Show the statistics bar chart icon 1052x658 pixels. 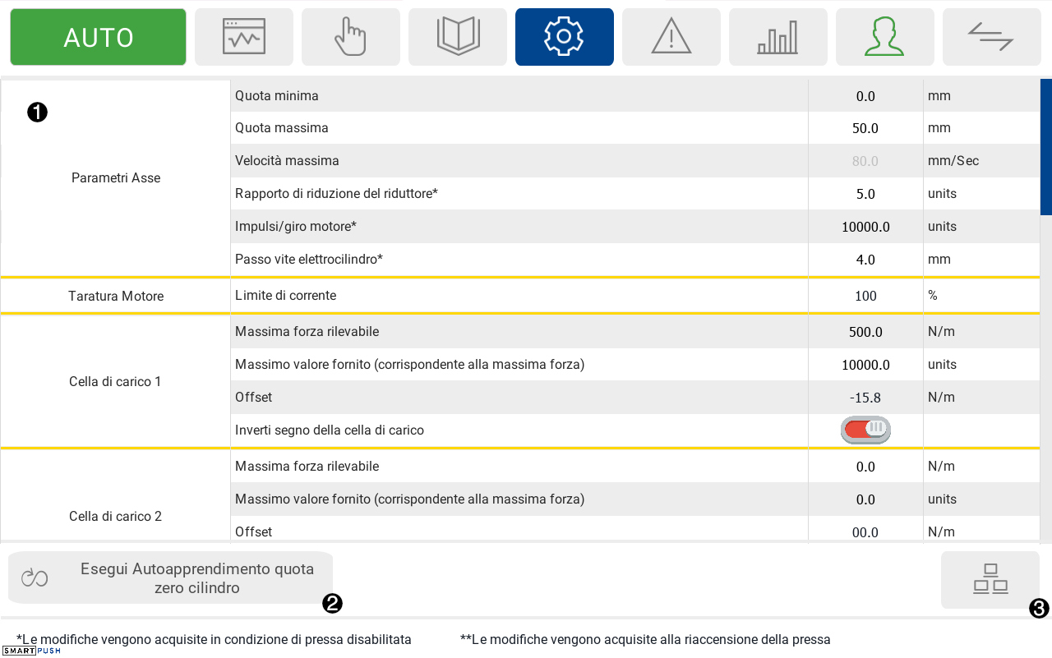[x=778, y=37]
